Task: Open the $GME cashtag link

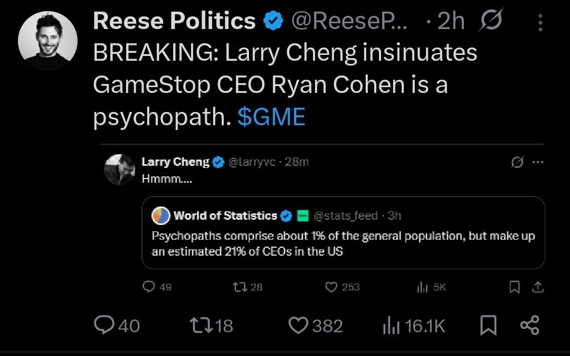Action: [x=271, y=117]
